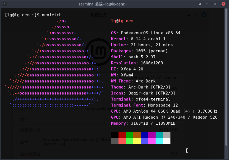Click the Linux Mint logo in the background window
Screen dimensions: 229x160
98,52
